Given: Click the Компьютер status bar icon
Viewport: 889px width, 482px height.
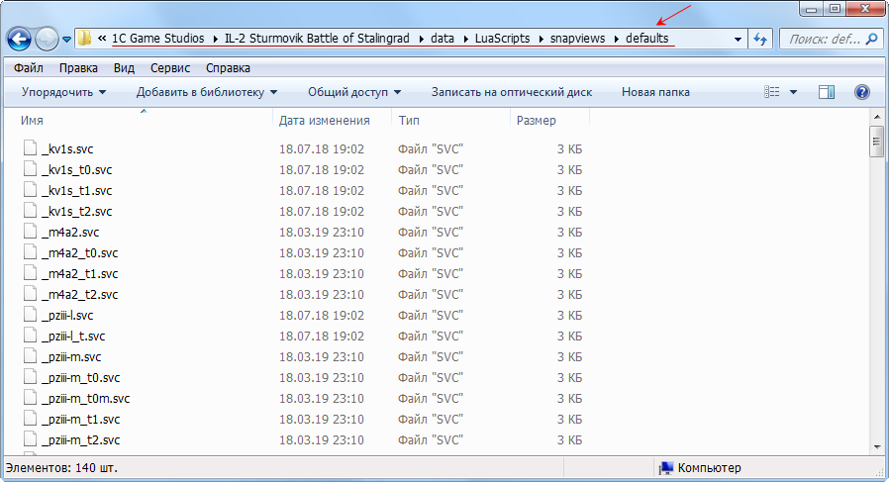Looking at the screenshot, I should click(666, 468).
